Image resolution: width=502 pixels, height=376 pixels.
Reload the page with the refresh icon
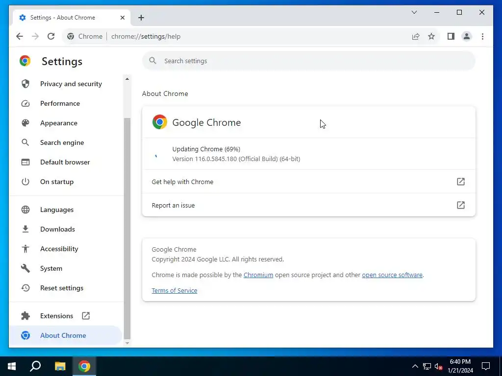click(51, 36)
